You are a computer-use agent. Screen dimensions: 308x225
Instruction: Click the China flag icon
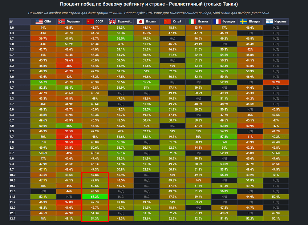167,22
